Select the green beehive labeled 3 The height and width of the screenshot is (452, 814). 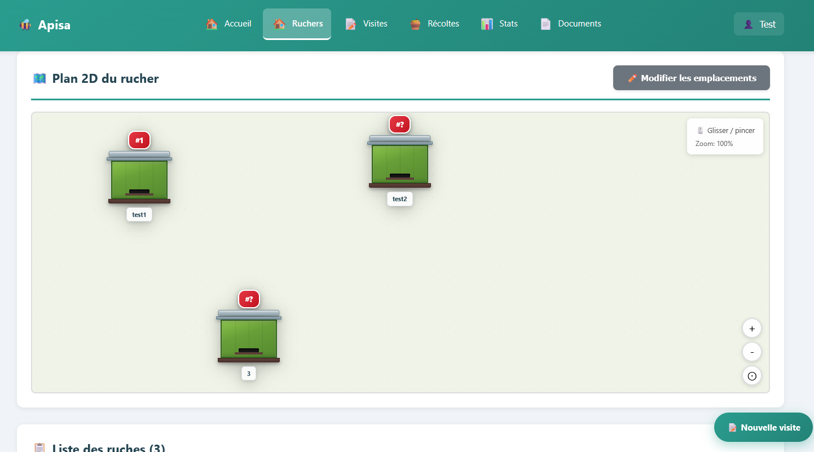(x=249, y=337)
